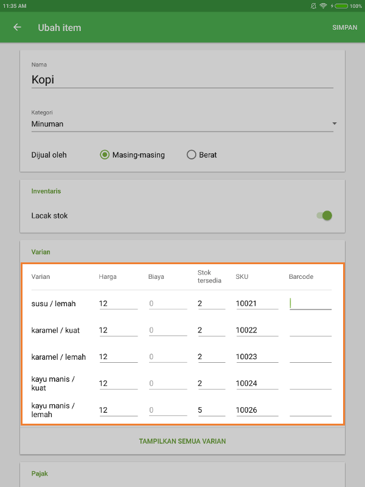
Task: Open the Kategori dropdown showing Minuman
Action: pos(182,124)
